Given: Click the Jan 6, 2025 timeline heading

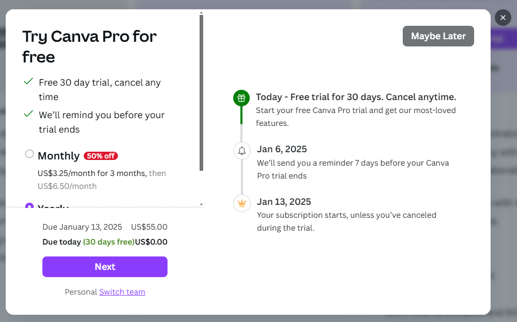Looking at the screenshot, I should (282, 150).
